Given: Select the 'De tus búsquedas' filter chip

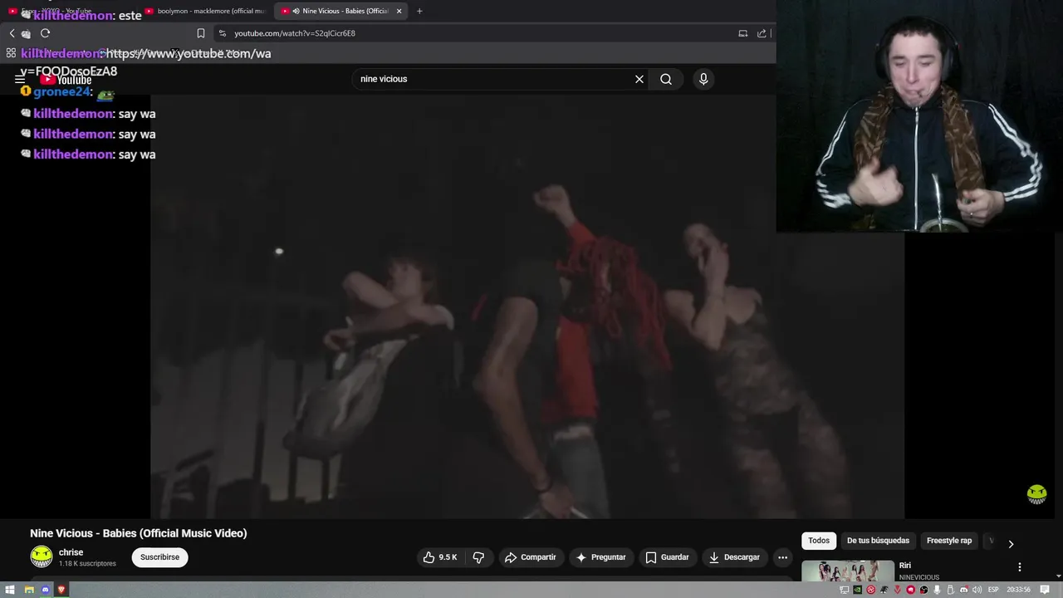Looking at the screenshot, I should (x=878, y=541).
